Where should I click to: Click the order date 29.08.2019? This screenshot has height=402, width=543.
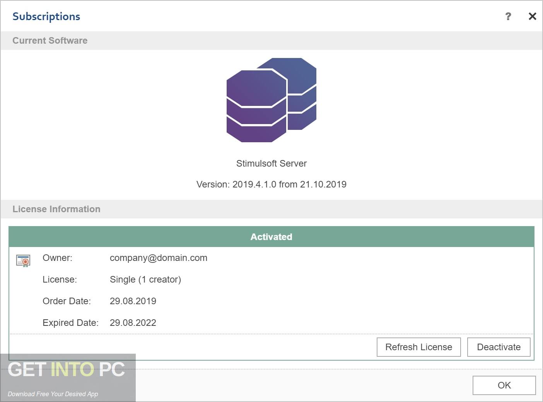(x=133, y=301)
